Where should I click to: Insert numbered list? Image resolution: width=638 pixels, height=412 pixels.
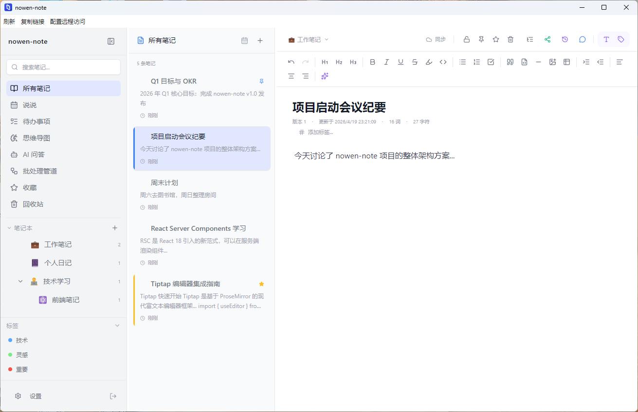coord(477,62)
